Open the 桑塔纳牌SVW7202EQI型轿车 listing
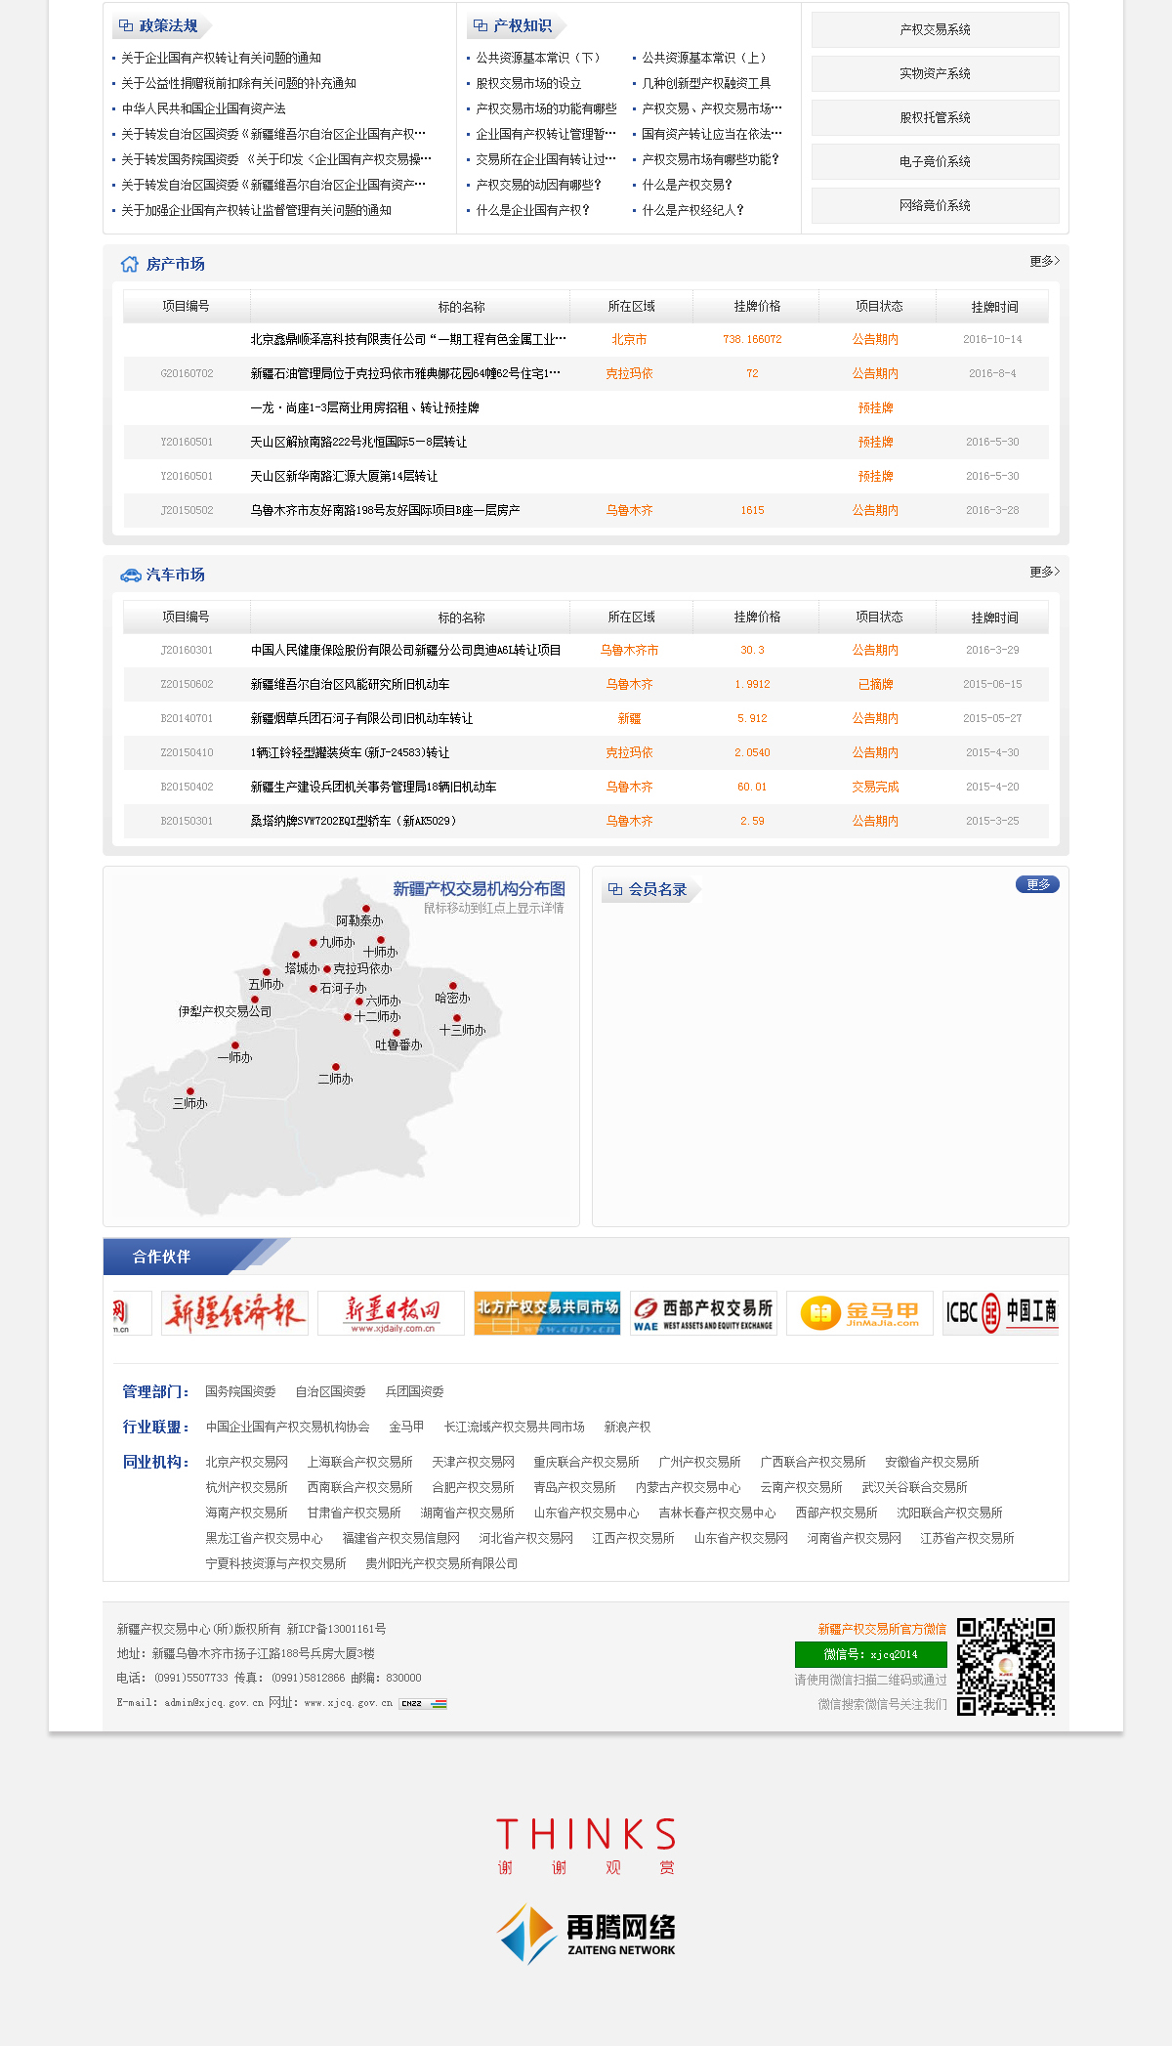The image size is (1172, 2046). 353,821
